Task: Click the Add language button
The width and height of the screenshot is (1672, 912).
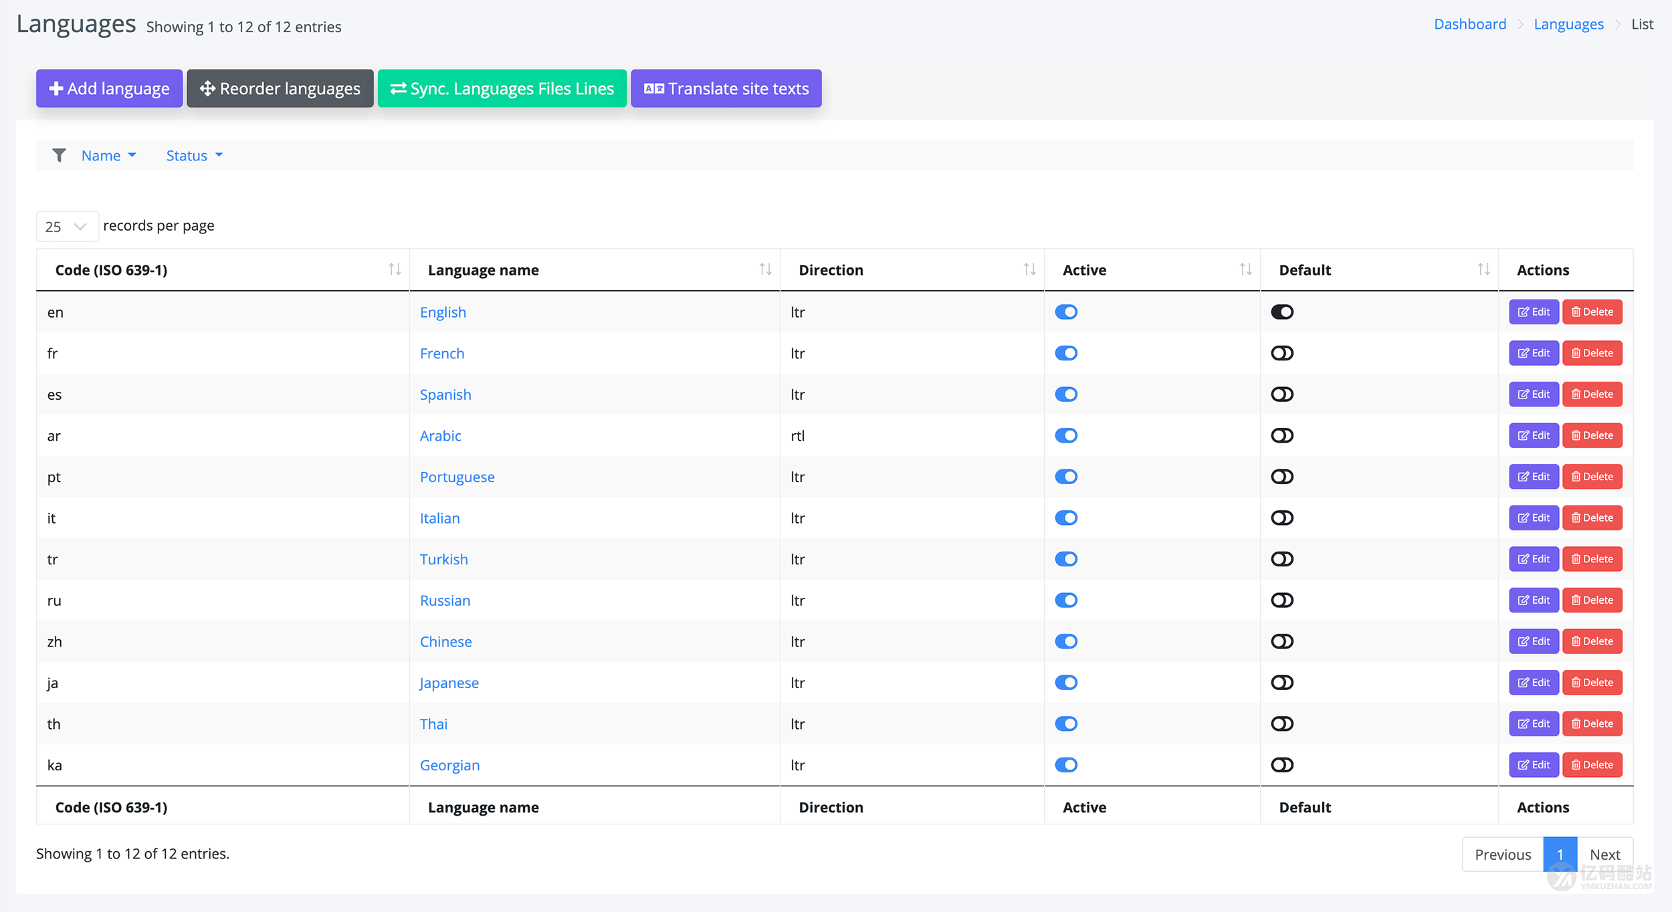Action: pyautogui.click(x=110, y=88)
